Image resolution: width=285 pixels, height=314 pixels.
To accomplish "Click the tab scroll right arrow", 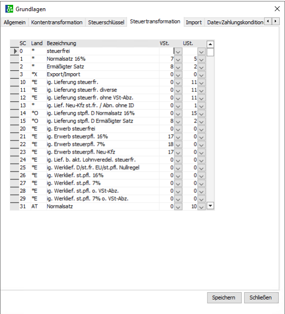I will (x=275, y=21).
